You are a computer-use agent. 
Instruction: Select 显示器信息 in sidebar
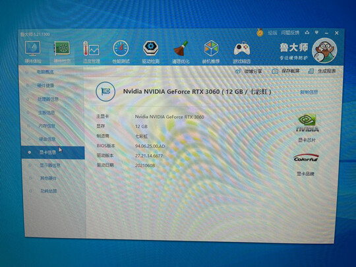pyautogui.click(x=50, y=165)
